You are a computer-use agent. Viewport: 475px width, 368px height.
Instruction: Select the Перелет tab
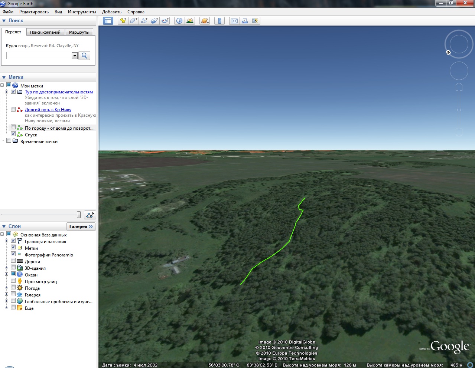pyautogui.click(x=13, y=32)
